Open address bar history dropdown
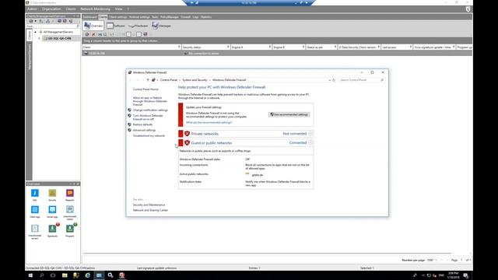The height and width of the screenshot is (280, 498). (329, 80)
